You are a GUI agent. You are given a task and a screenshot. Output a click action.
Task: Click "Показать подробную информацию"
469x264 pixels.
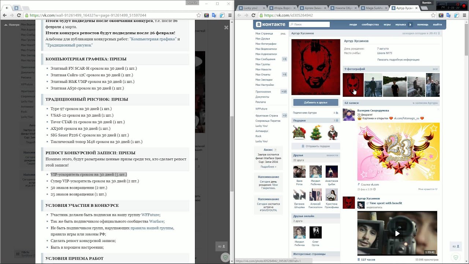pyautogui.click(x=398, y=60)
